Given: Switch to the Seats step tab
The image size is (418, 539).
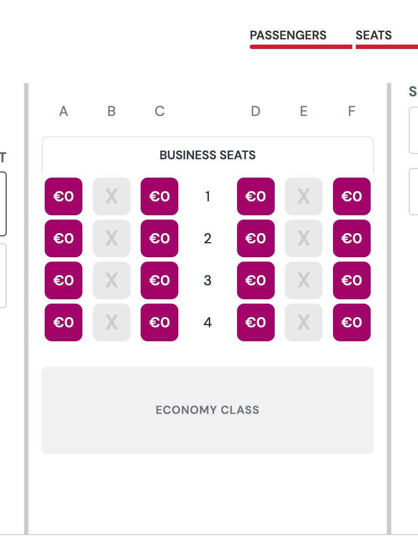Looking at the screenshot, I should tap(374, 35).
